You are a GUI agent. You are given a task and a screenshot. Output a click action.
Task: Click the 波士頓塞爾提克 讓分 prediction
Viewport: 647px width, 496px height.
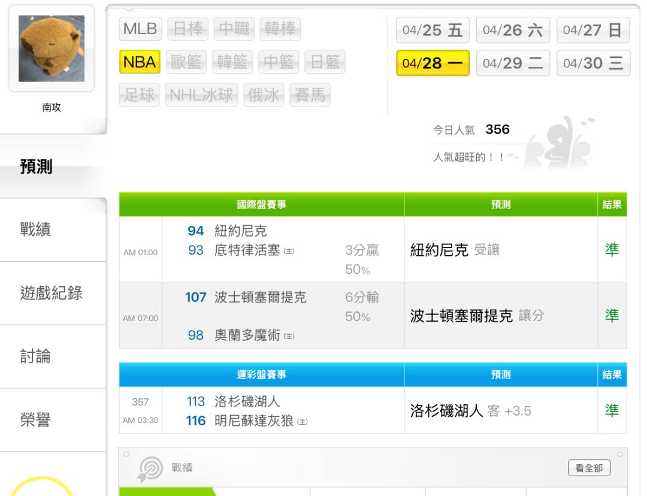coord(477,316)
